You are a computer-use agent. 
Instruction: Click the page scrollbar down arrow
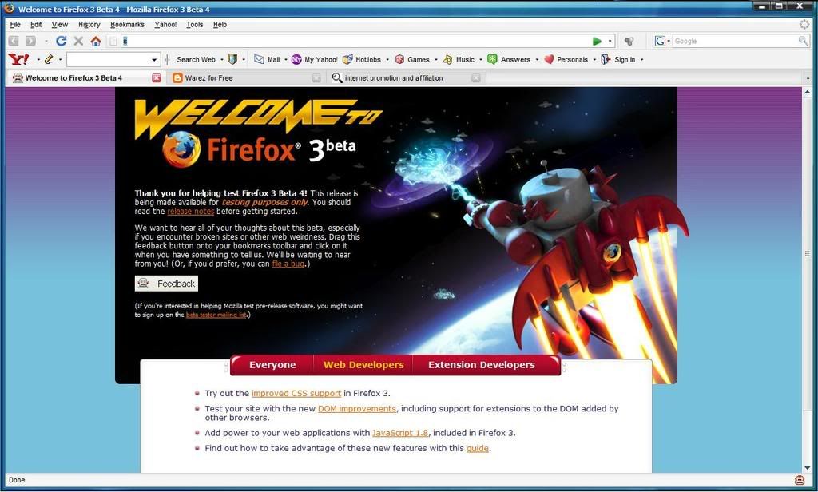click(x=808, y=467)
